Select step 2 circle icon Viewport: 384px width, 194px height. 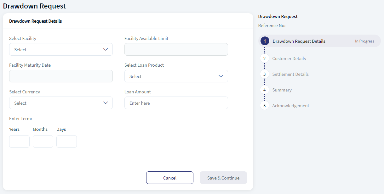(x=265, y=58)
